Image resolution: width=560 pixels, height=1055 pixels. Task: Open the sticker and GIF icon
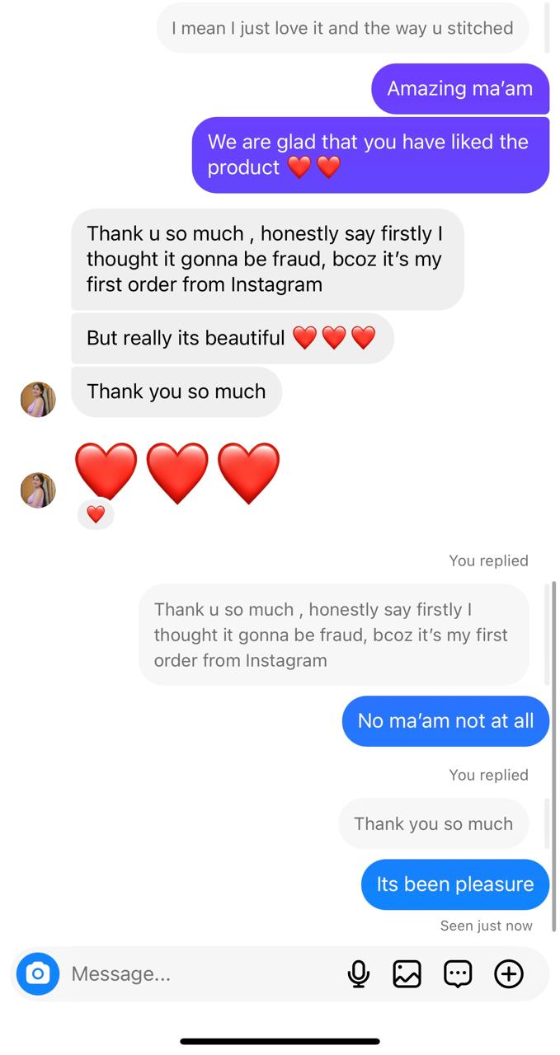(x=458, y=974)
